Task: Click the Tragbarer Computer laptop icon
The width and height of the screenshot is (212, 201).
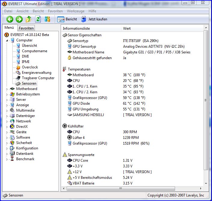Action: click(18, 78)
